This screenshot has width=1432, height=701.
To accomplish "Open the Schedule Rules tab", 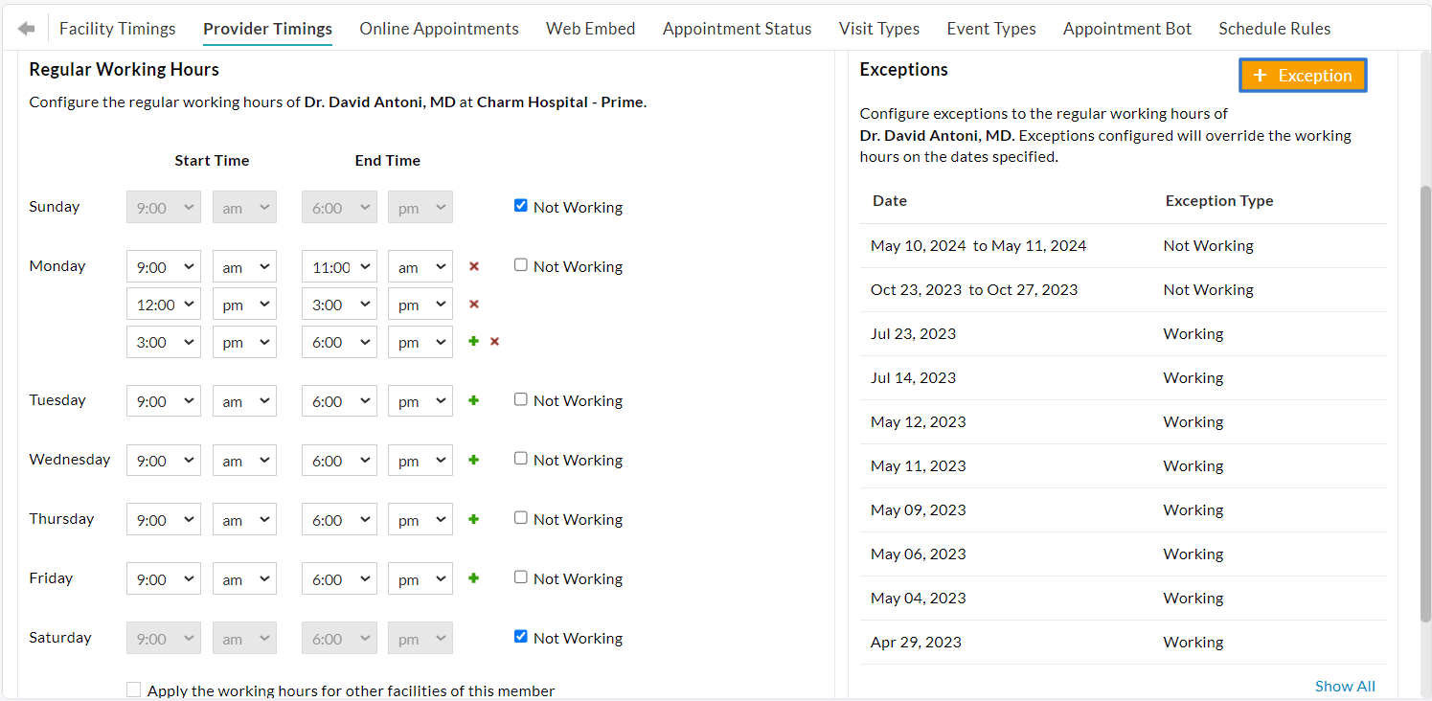I will click(x=1274, y=28).
